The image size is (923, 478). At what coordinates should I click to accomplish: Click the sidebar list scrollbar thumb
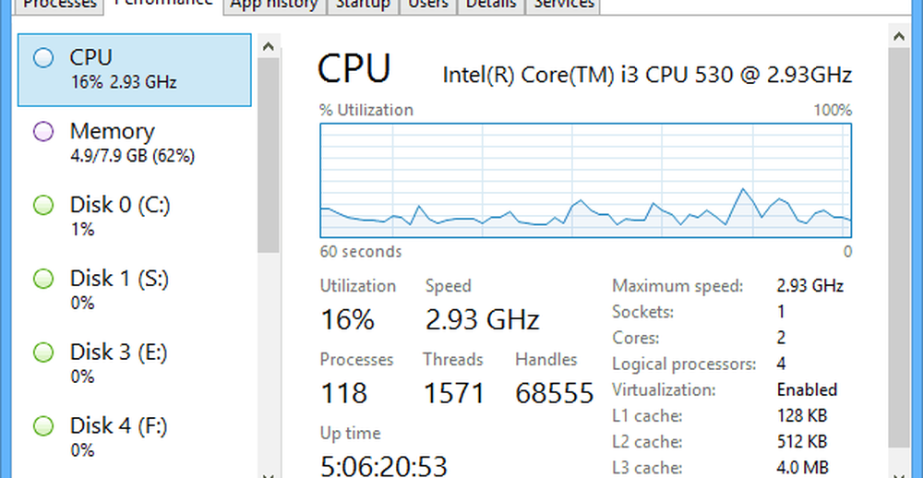coord(269,155)
